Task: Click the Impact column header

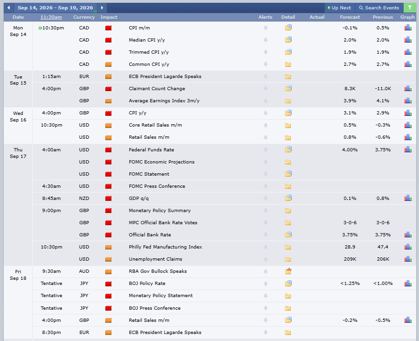Action: click(109, 17)
